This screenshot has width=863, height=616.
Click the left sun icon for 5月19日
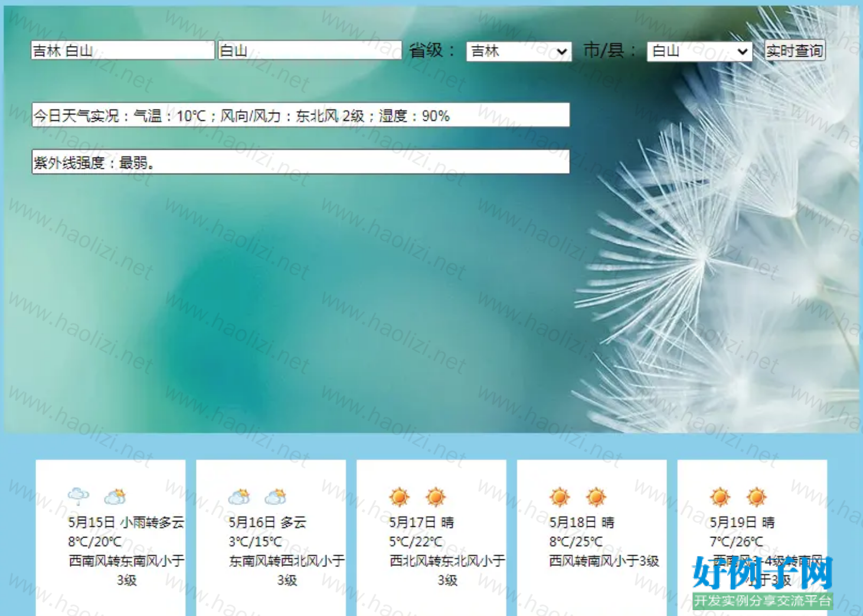point(720,497)
